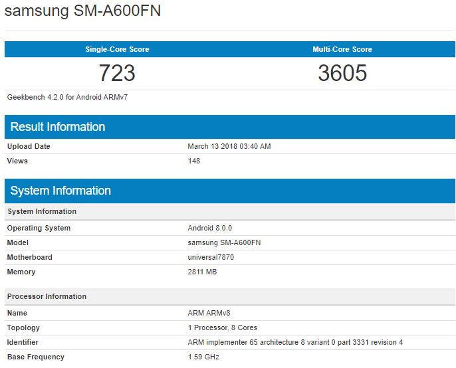Click the multi-core score value 3605
Image resolution: width=456 pixels, height=368 pixels.
pos(342,72)
